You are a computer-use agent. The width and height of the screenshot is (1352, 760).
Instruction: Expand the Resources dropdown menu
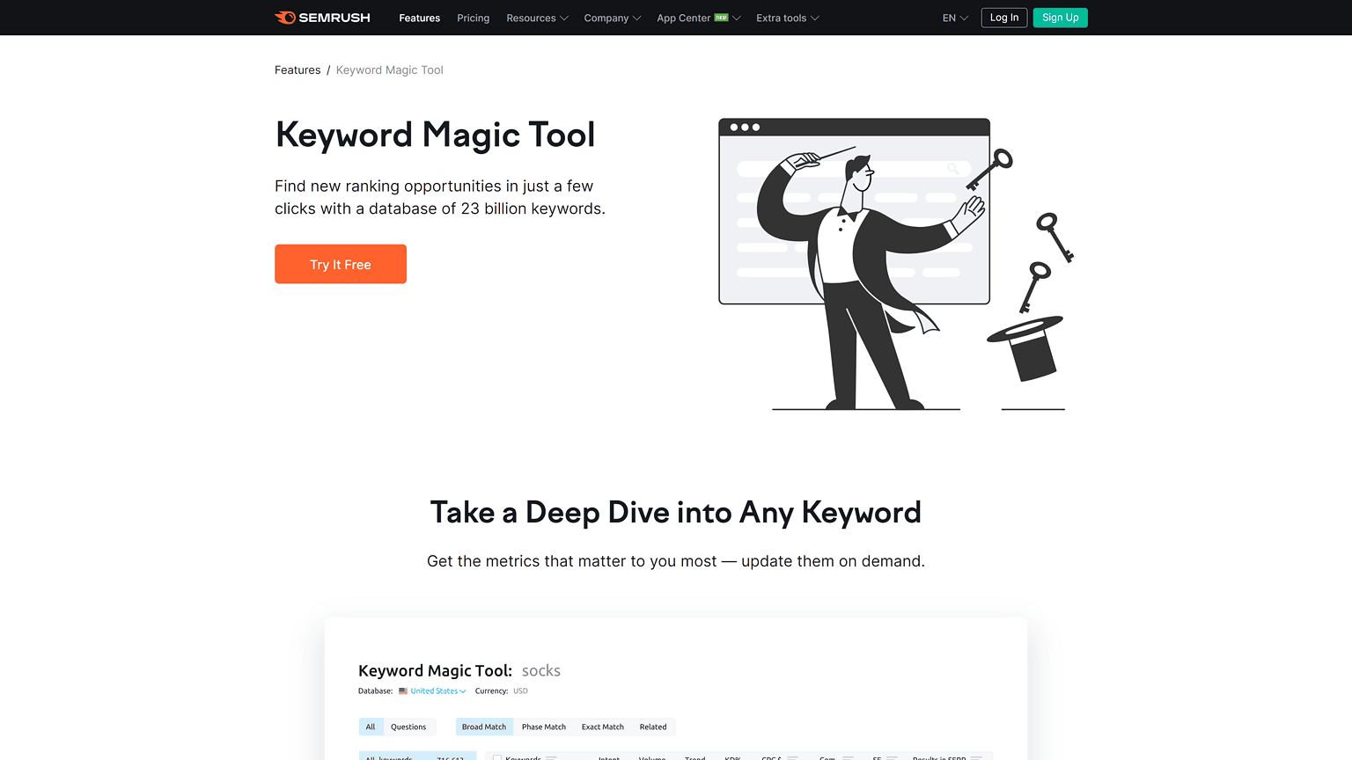[537, 18]
